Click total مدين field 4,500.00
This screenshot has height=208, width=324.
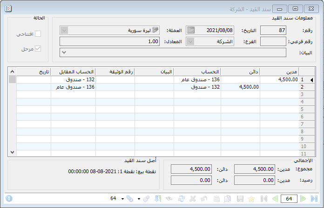click(254, 169)
